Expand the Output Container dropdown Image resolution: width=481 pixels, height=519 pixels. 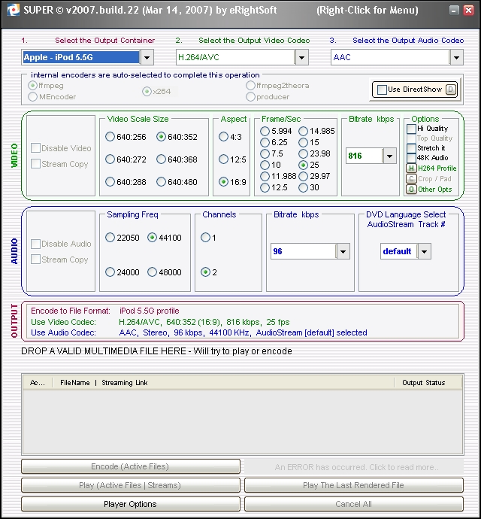click(147, 58)
